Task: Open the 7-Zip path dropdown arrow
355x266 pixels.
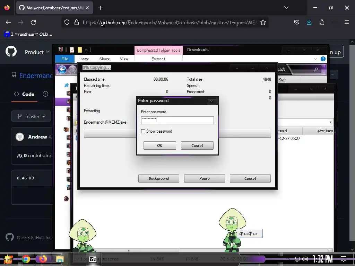Action: tap(330, 122)
